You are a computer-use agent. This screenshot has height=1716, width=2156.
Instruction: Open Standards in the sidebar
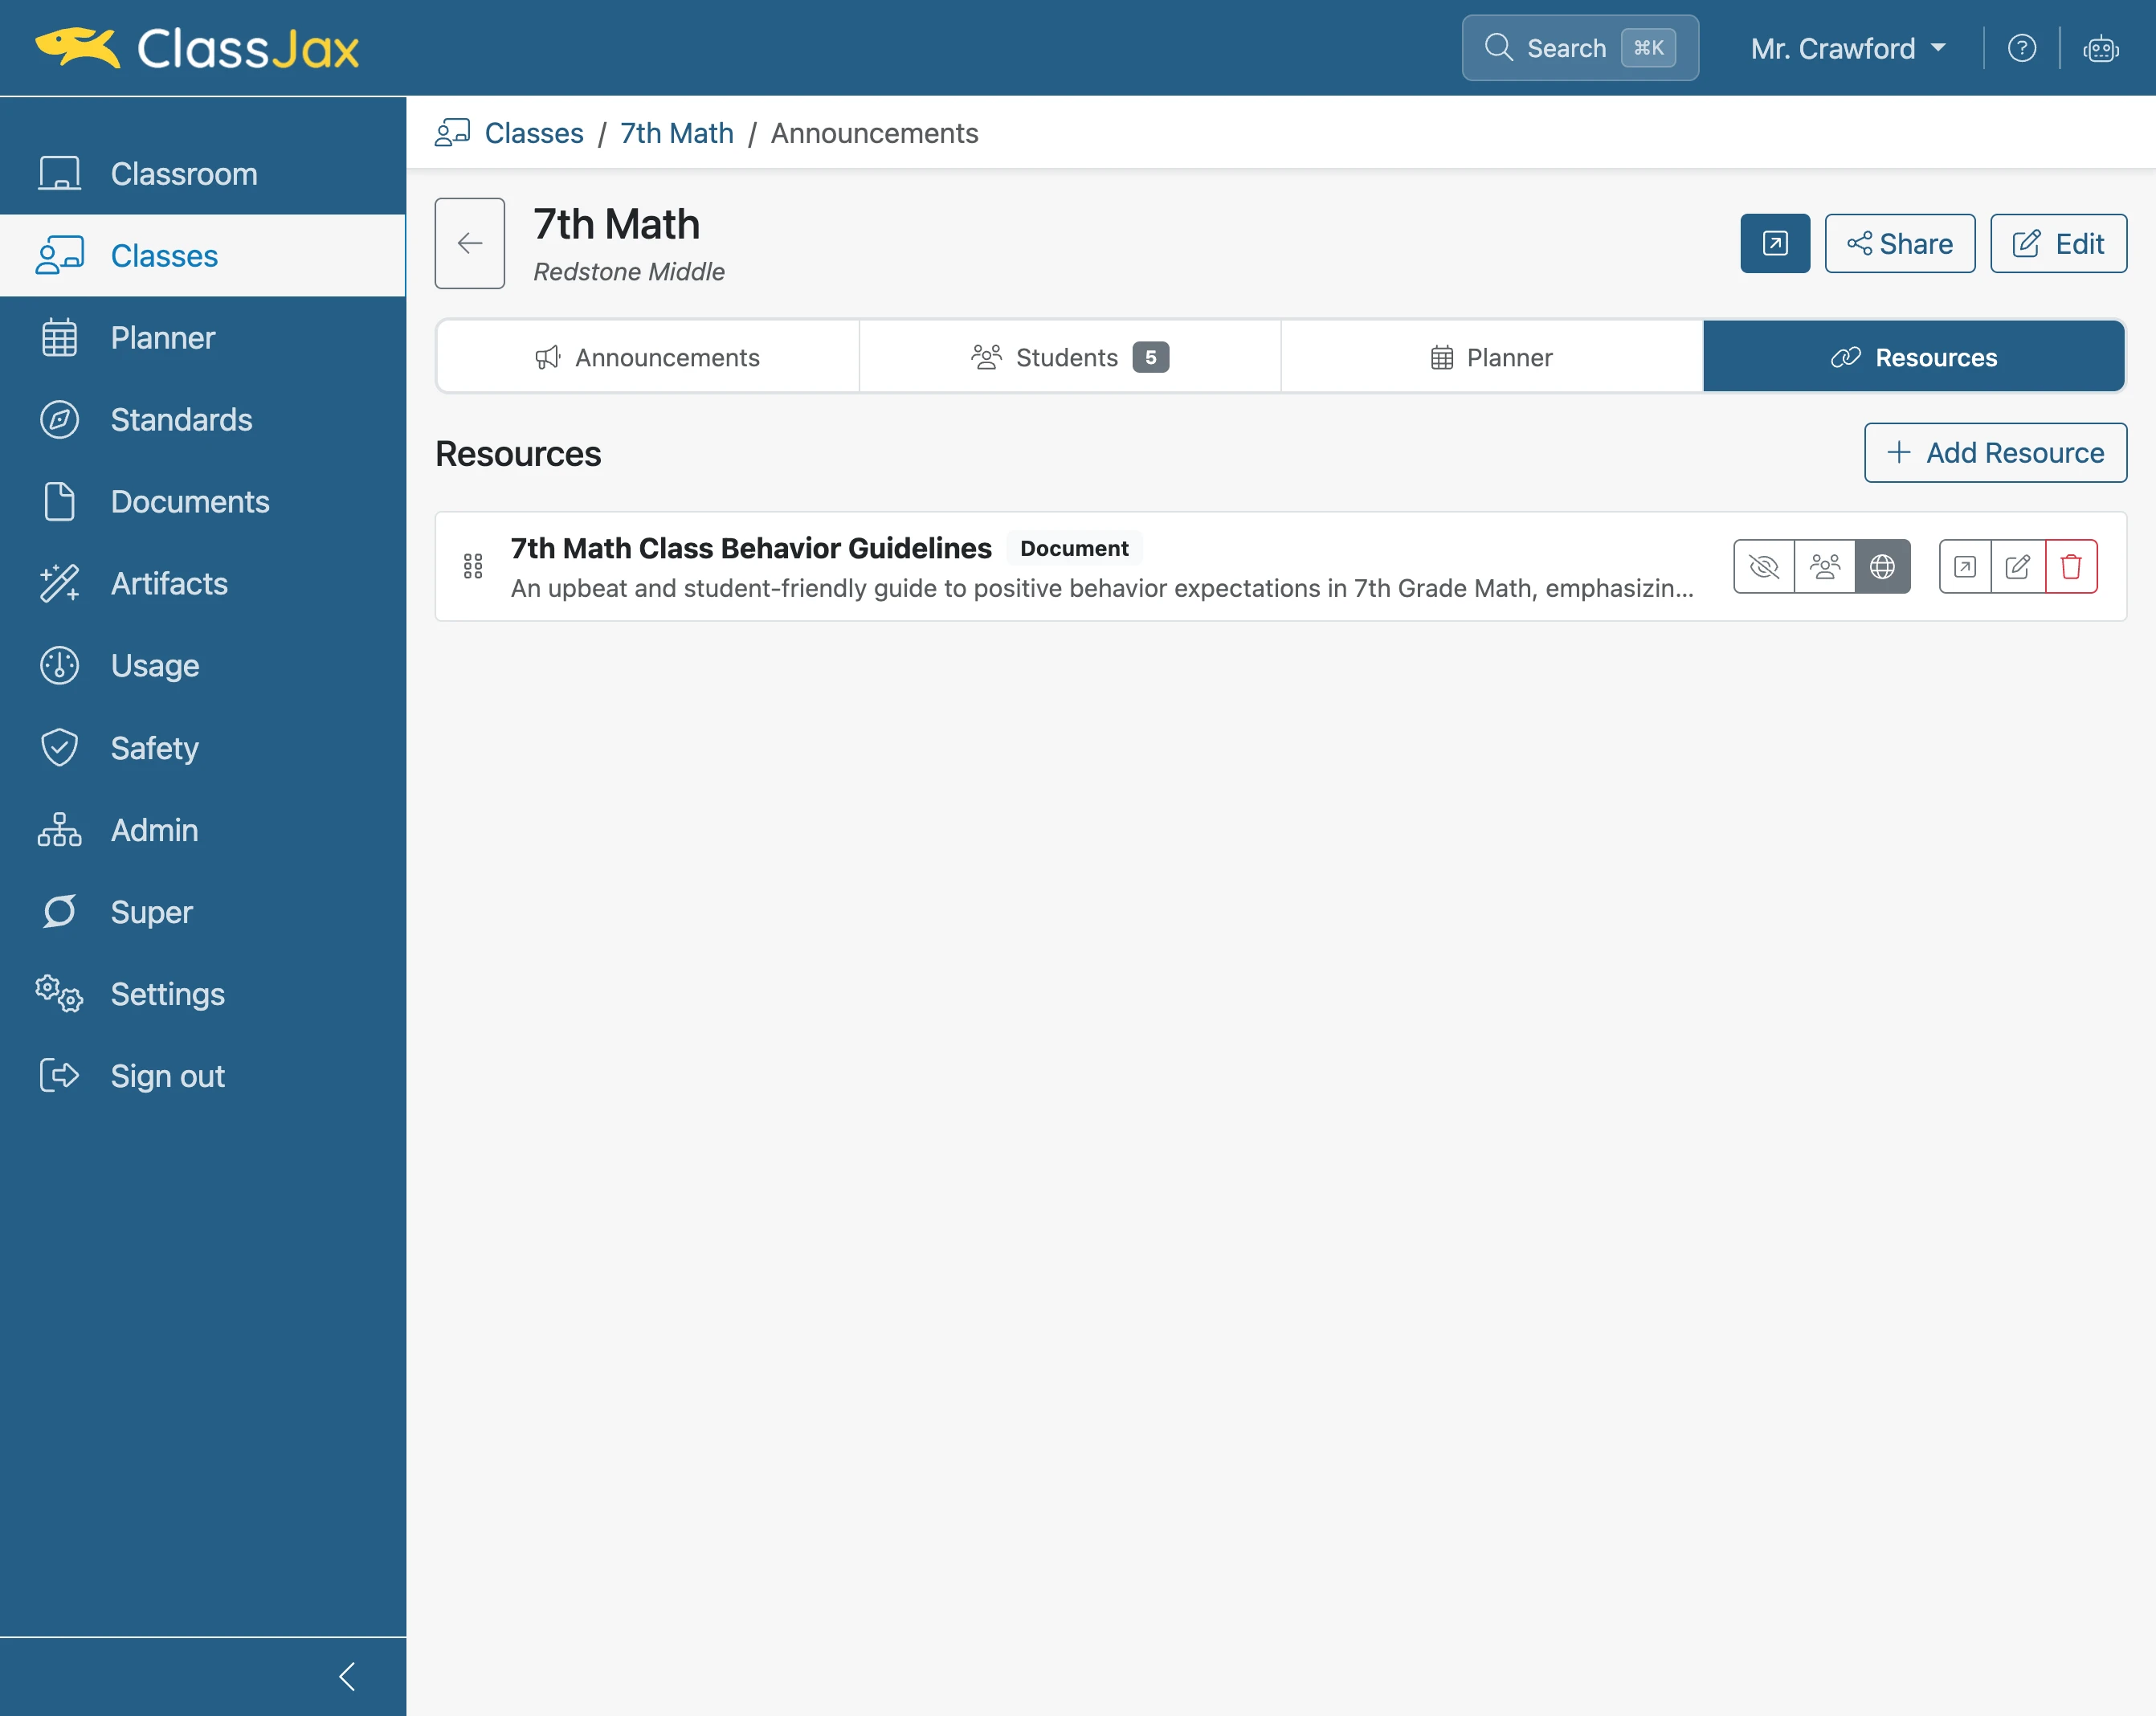(203, 420)
